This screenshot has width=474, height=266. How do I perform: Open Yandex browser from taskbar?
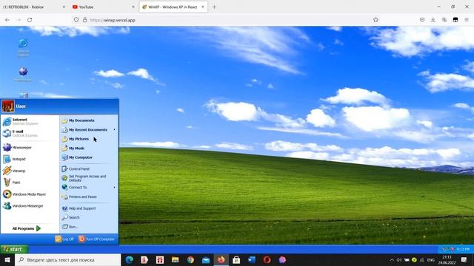144,259
